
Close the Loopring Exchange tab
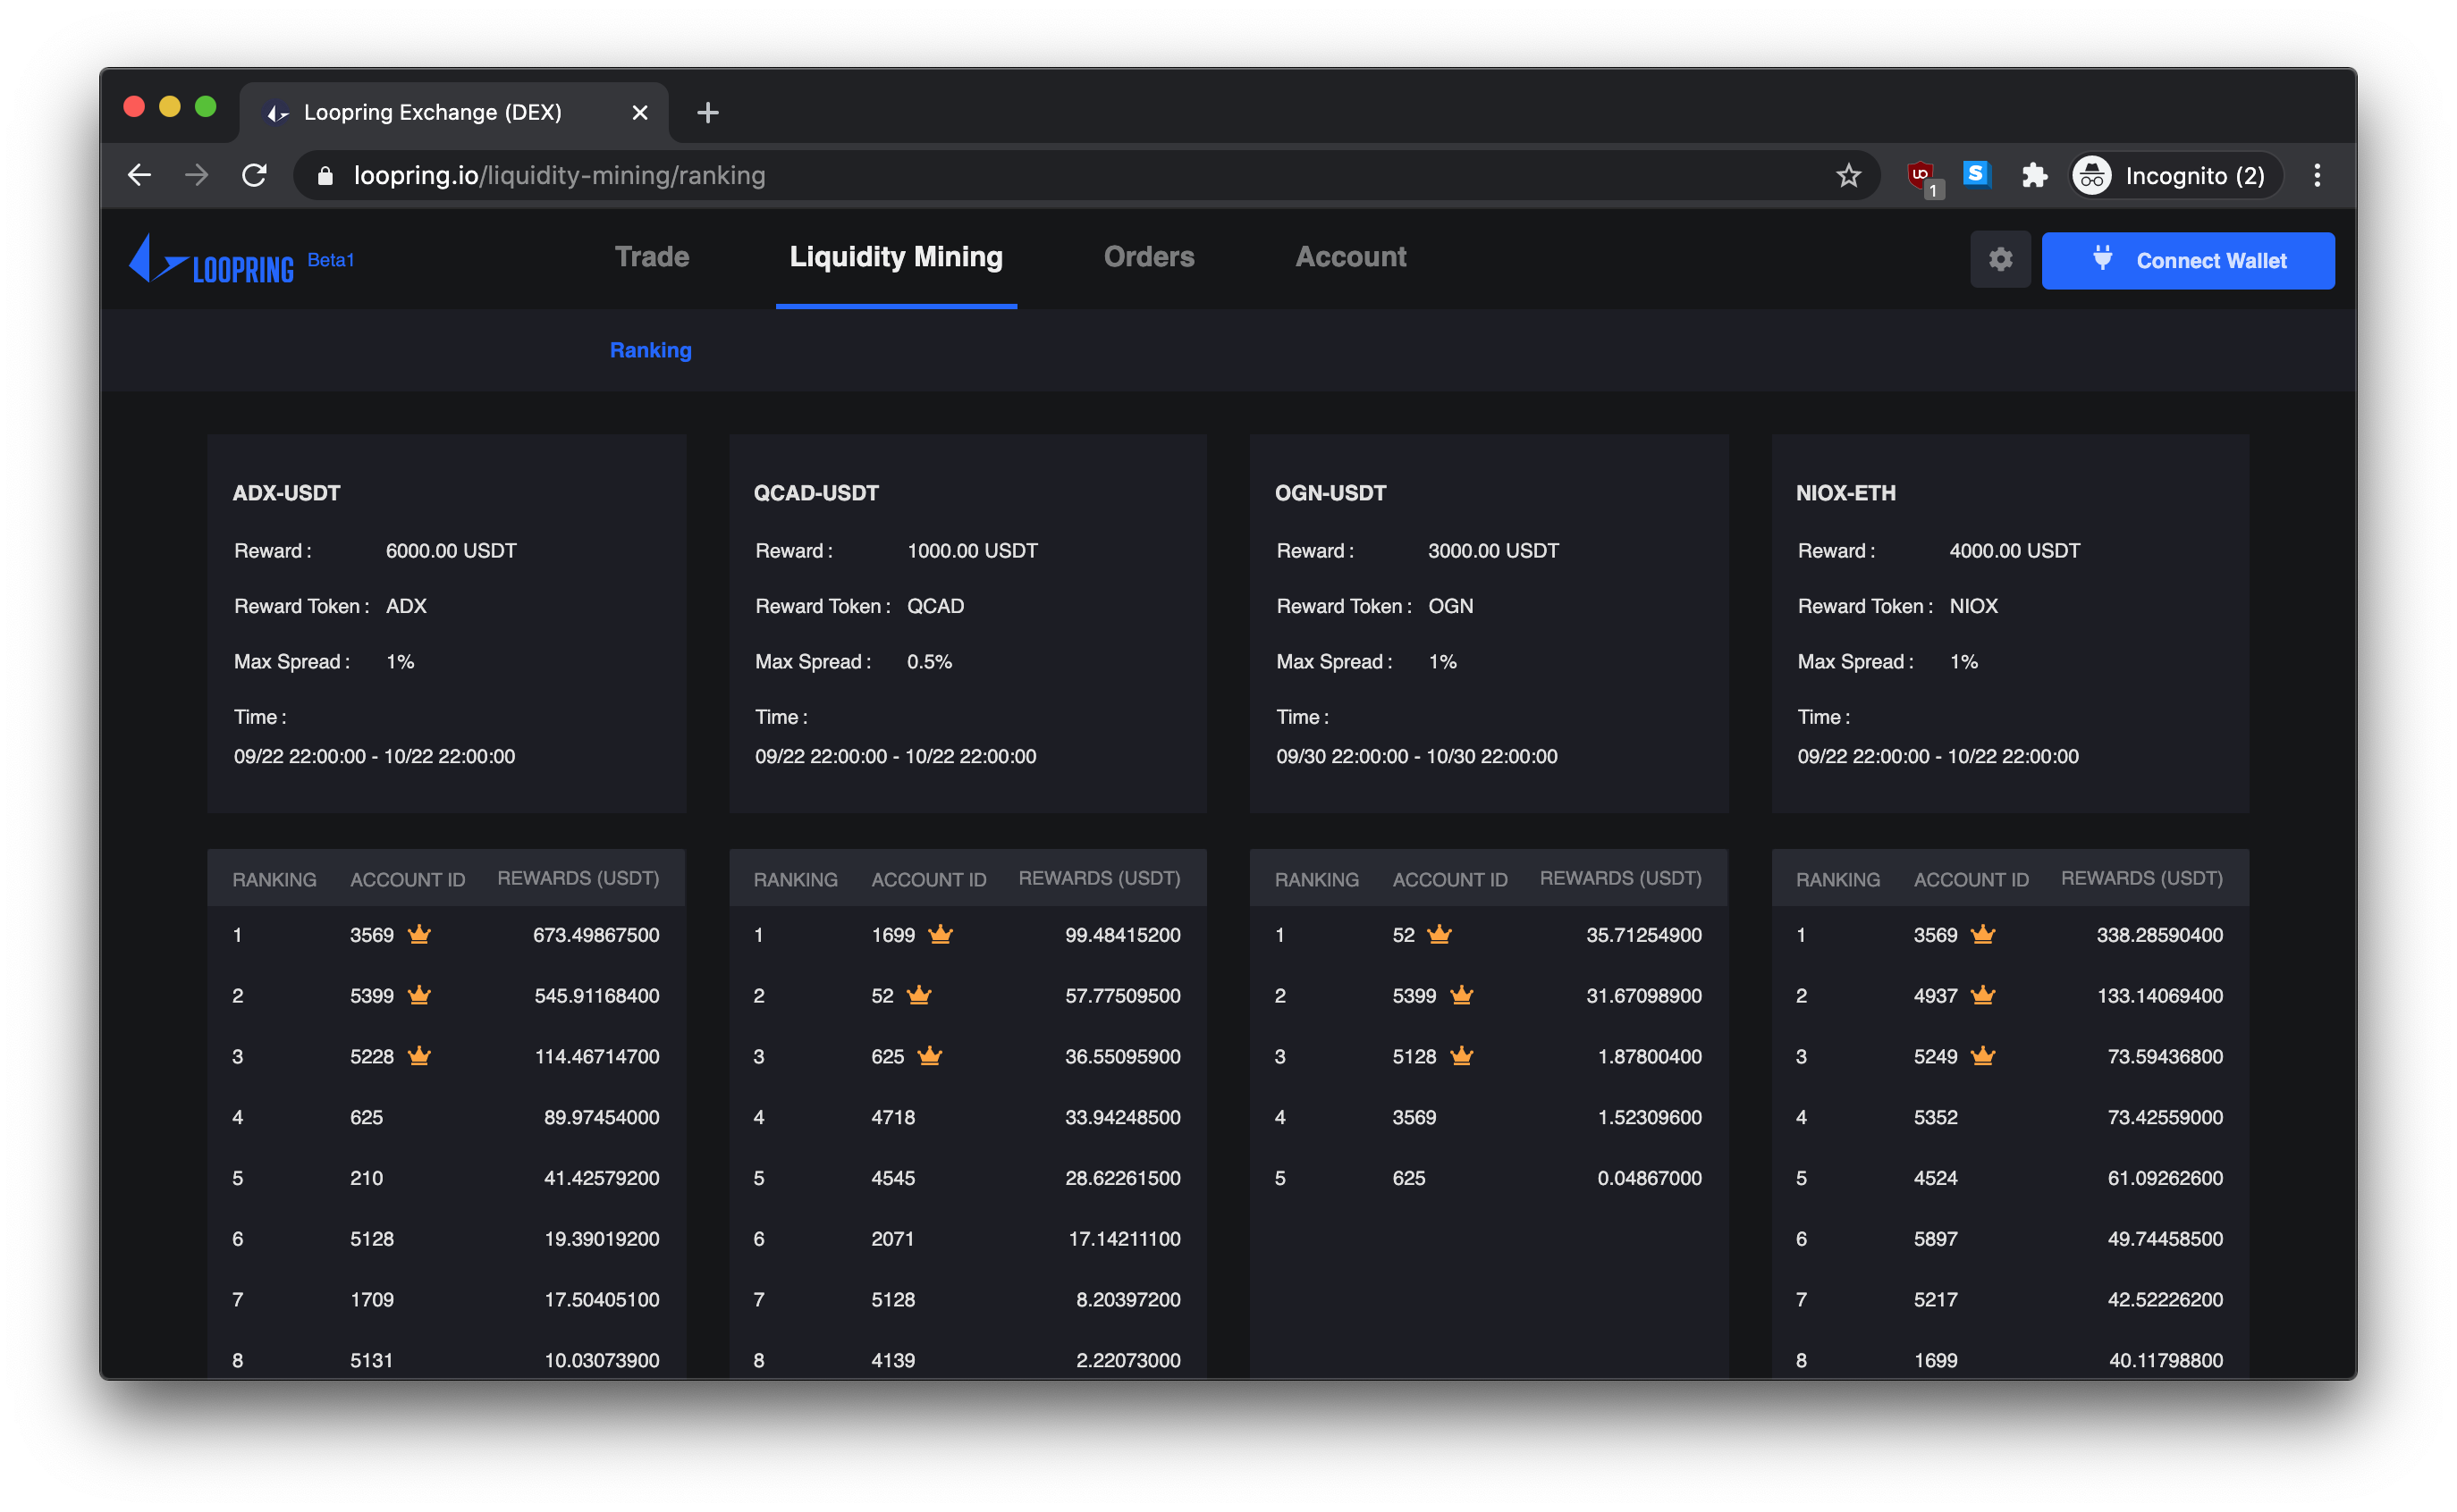point(640,113)
